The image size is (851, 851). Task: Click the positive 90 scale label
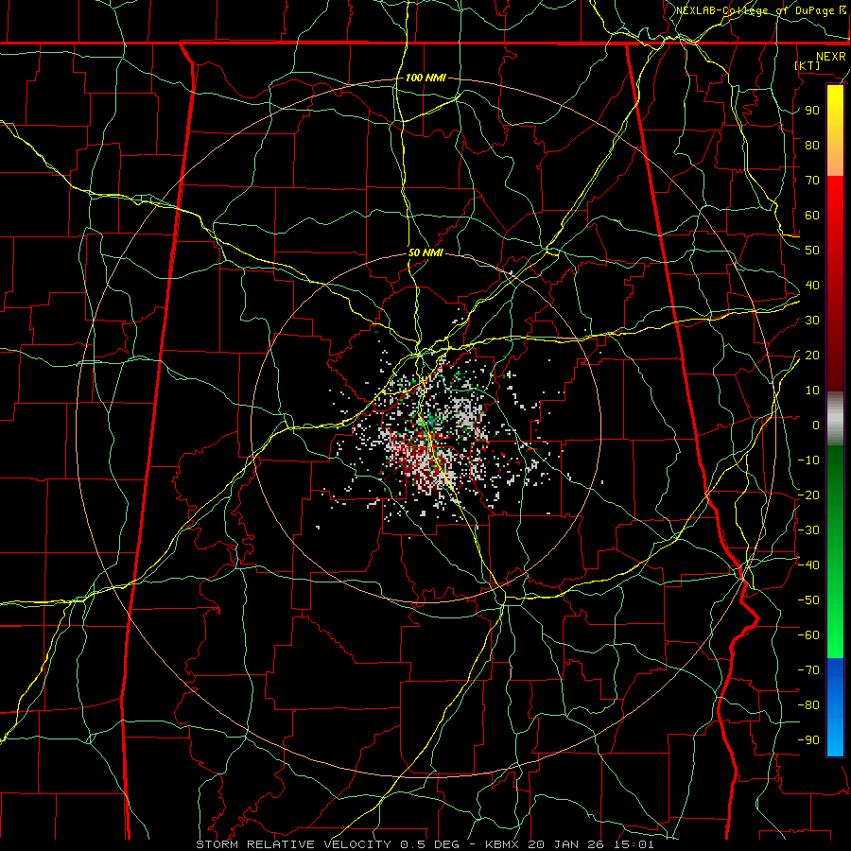coord(812,111)
